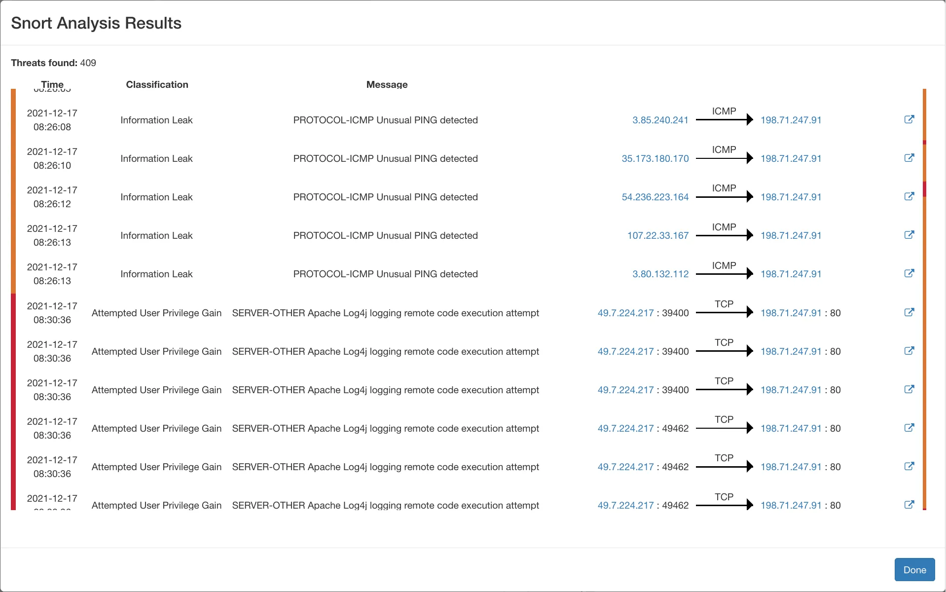Click source IP 35.173.180.170
Image resolution: width=946 pixels, height=592 pixels.
pyautogui.click(x=655, y=158)
